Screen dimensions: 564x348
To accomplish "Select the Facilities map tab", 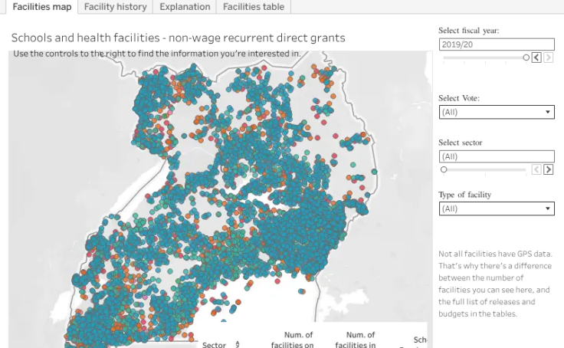I will point(41,7).
